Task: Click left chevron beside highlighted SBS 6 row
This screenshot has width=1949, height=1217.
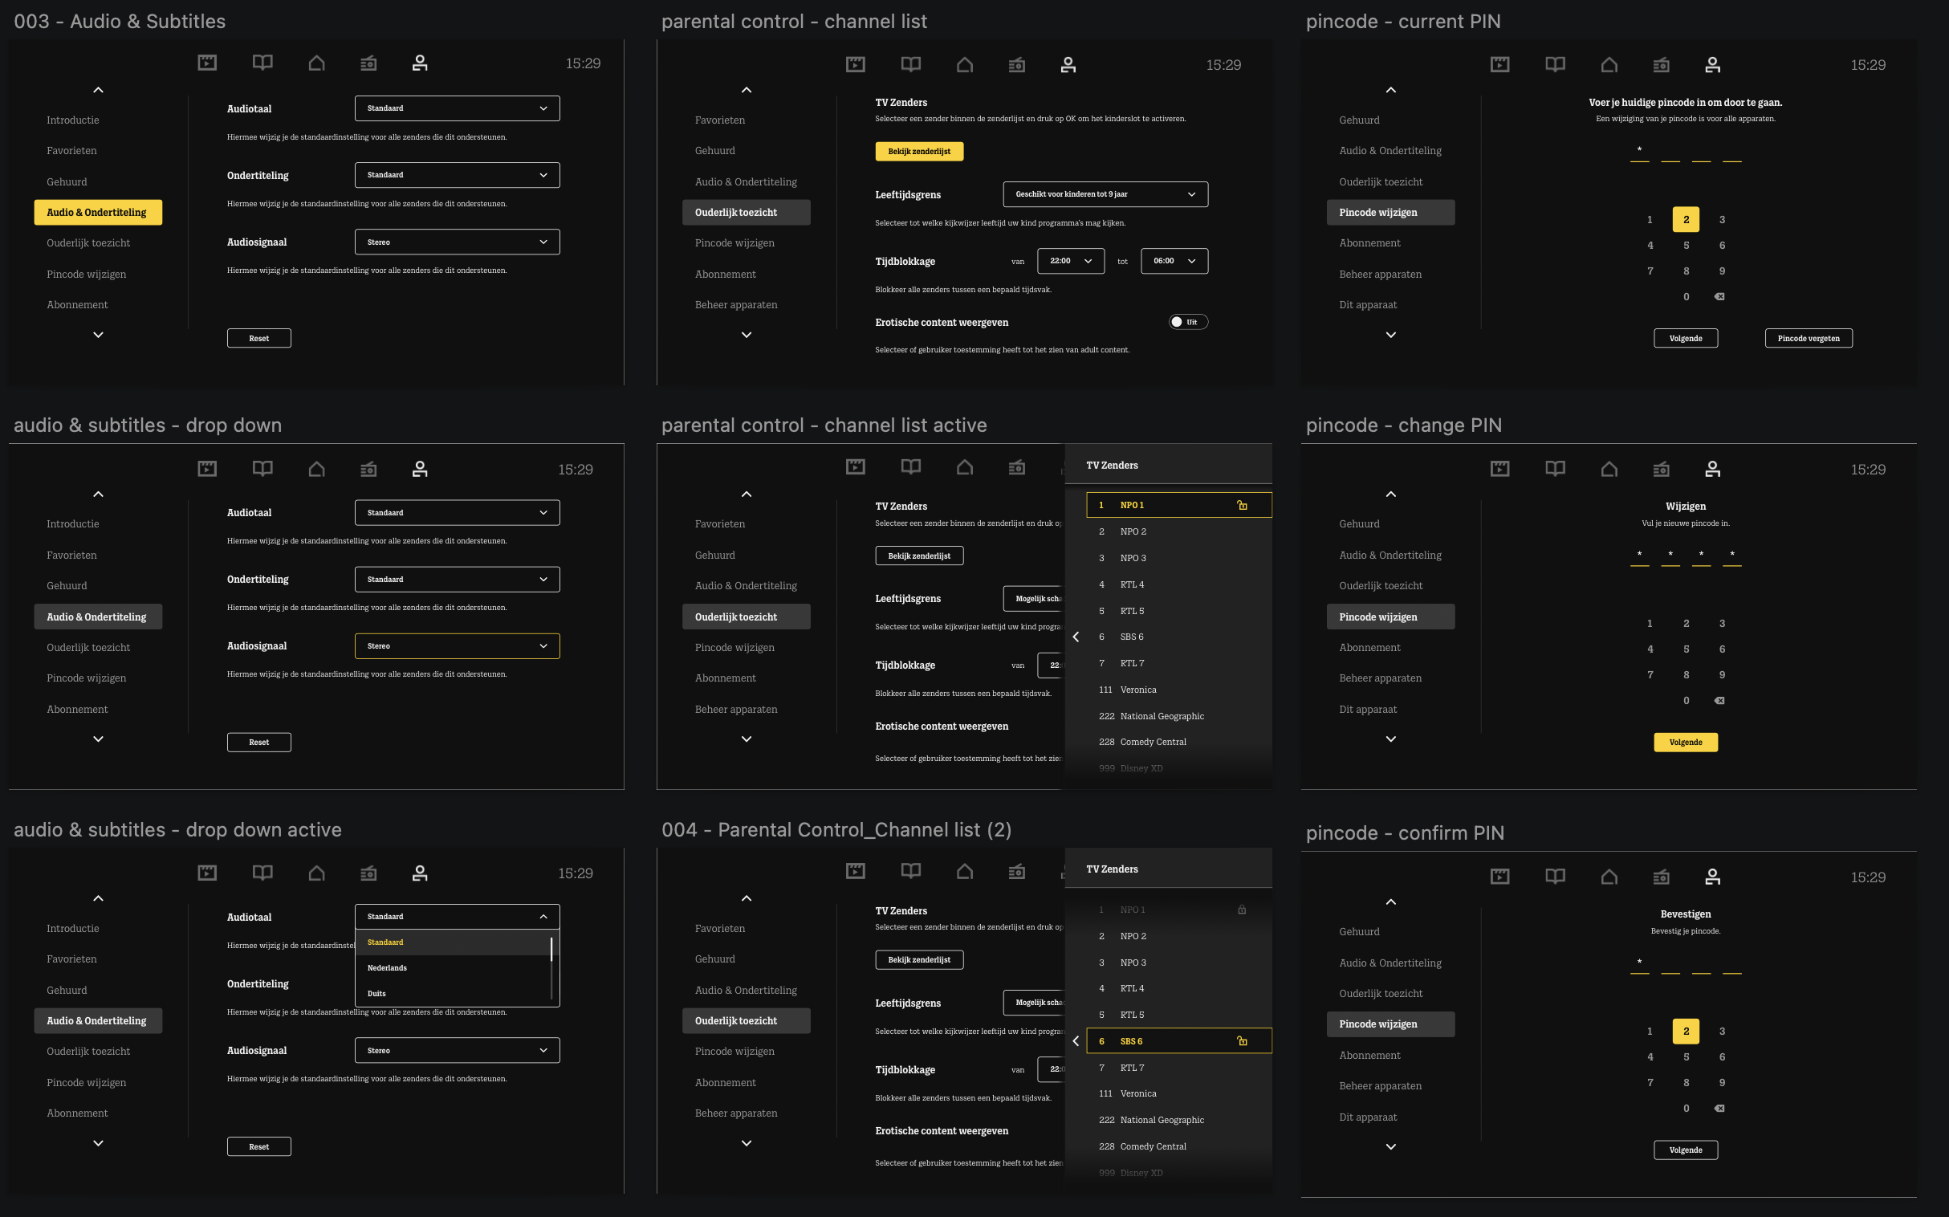Action: click(x=1076, y=1040)
